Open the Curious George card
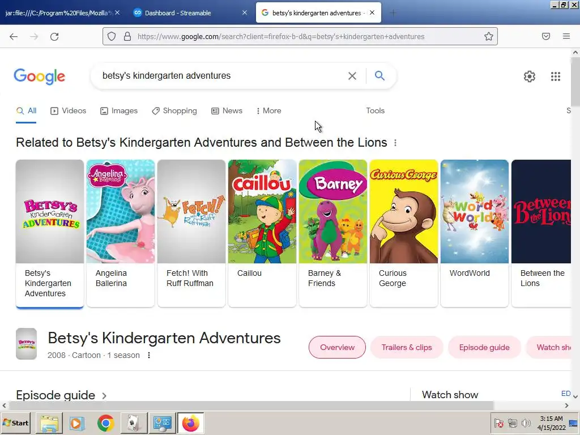The image size is (580, 435). pyautogui.click(x=404, y=233)
